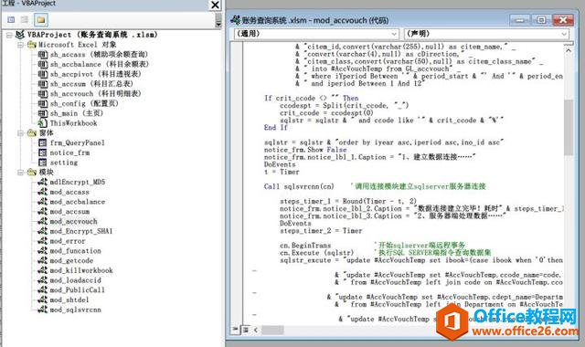Screen dimensions: 585x347
Task: Toggle Folders view in project explorer toolbar
Action: 40,20
